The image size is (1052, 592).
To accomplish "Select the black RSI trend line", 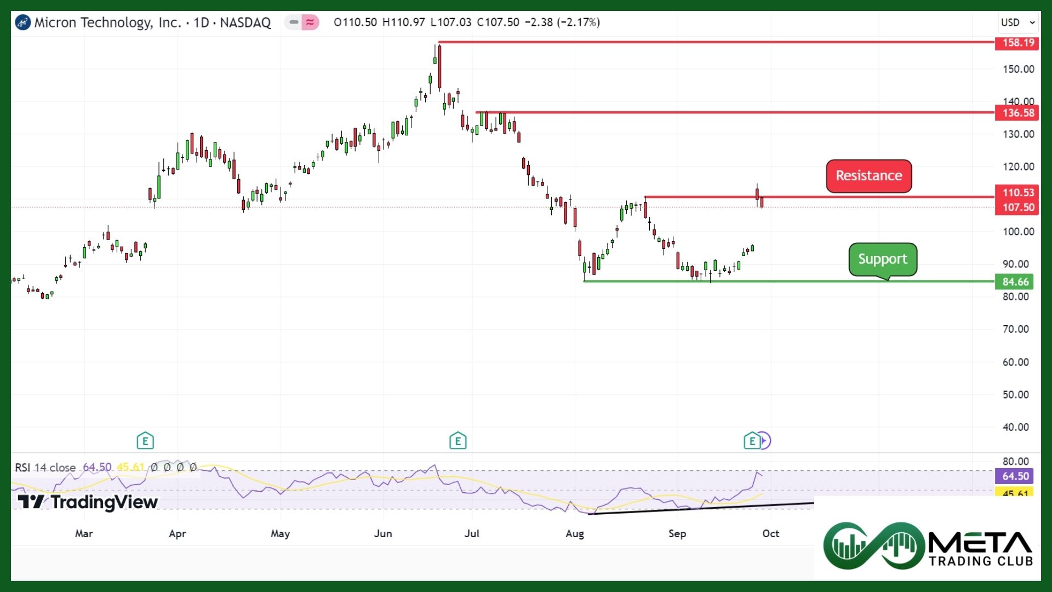I will click(701, 508).
